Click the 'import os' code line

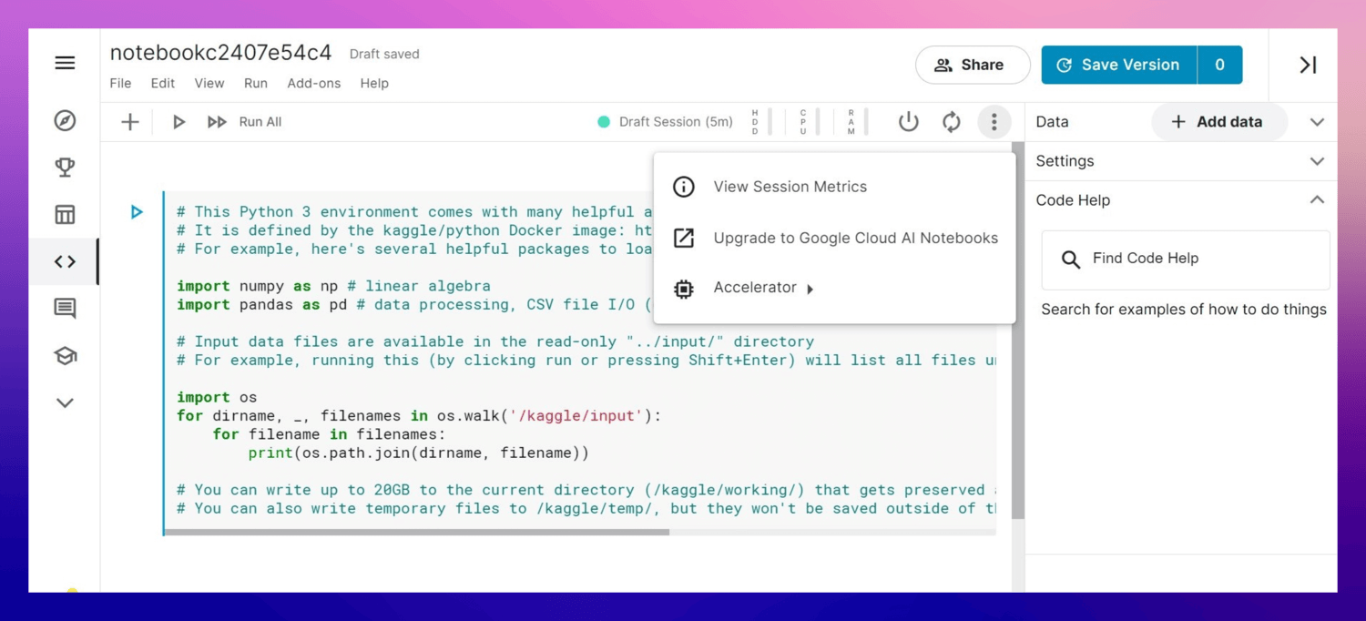pyautogui.click(x=217, y=397)
